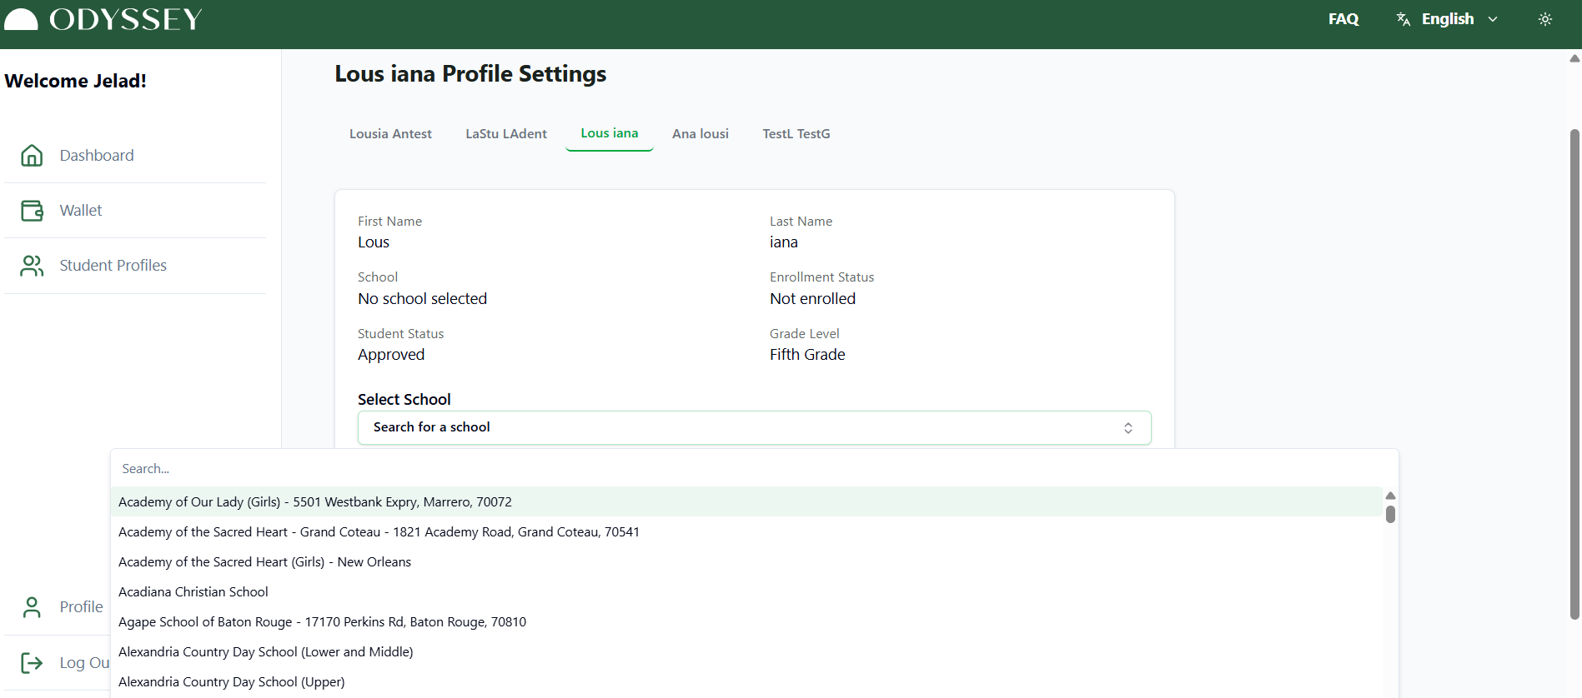
Task: Click the Wallet icon in sidebar
Action: tap(32, 211)
